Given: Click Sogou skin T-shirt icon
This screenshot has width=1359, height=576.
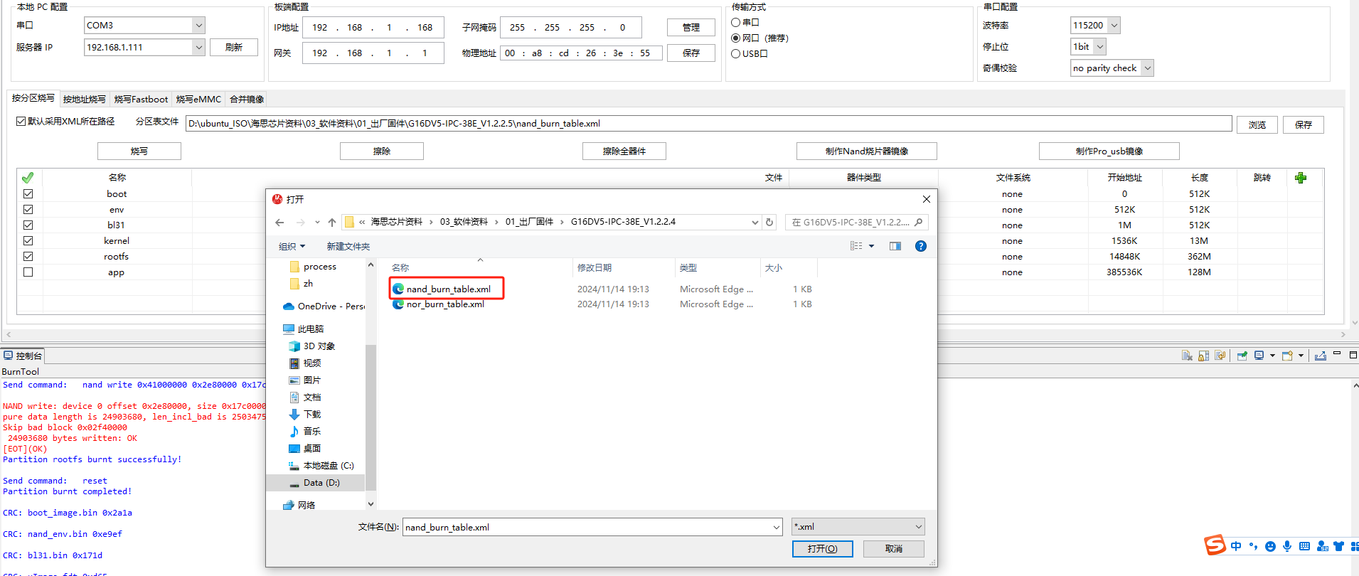Looking at the screenshot, I should pos(1338,546).
